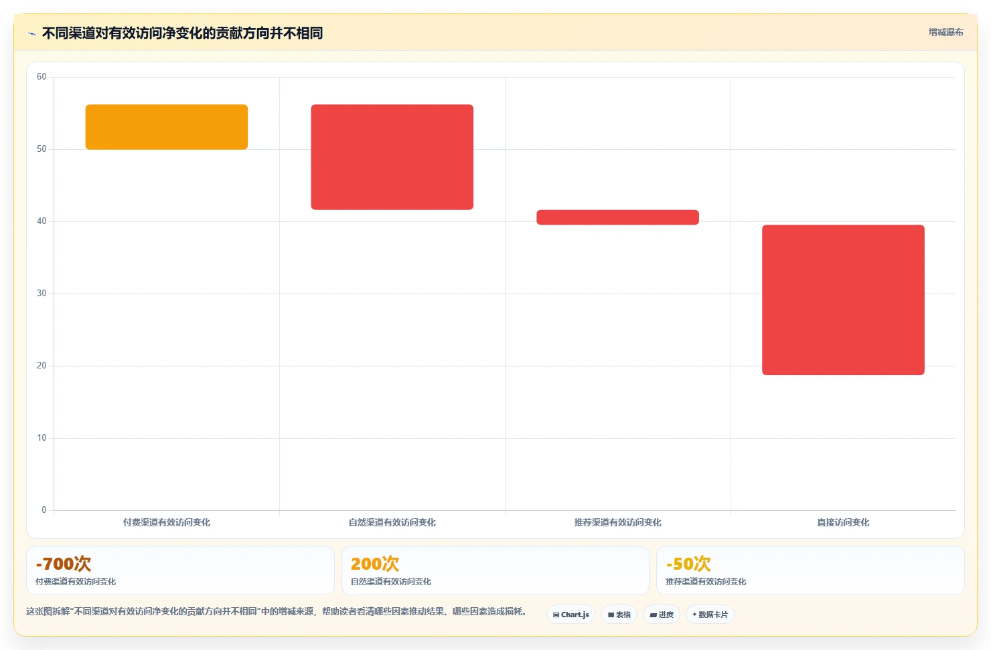The image size is (991, 650).
Task: Select the thin red 推荐渠道有效访问变化 bar
Action: click(x=617, y=217)
